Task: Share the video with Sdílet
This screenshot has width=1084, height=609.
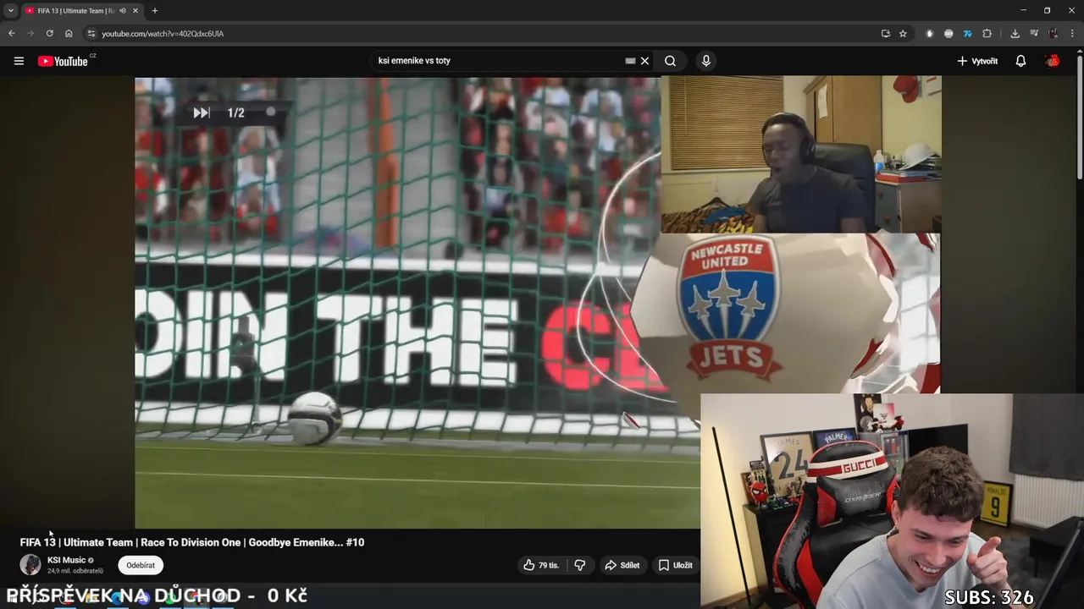Action: [x=622, y=565]
